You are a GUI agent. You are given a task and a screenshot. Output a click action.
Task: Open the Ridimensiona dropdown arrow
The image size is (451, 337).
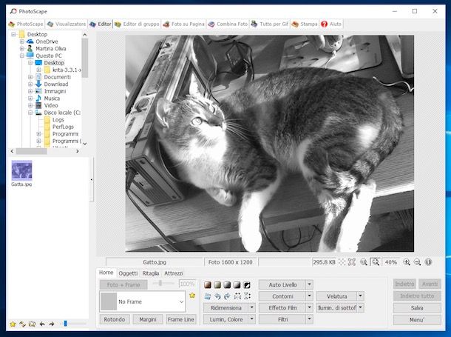pyautogui.click(x=252, y=307)
